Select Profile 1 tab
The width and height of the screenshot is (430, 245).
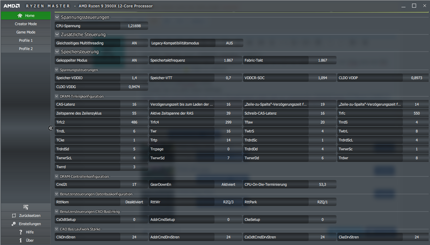[x=26, y=40]
